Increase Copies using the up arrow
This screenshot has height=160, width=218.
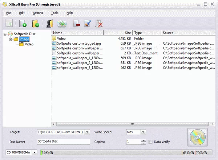click(x=144, y=140)
